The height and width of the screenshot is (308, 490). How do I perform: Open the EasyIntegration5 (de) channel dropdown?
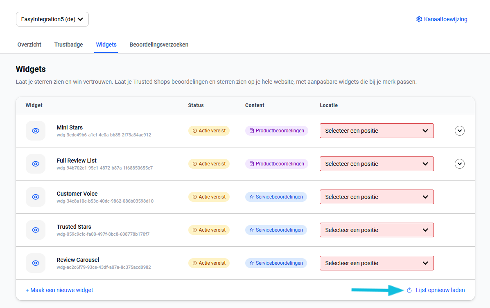point(52,19)
